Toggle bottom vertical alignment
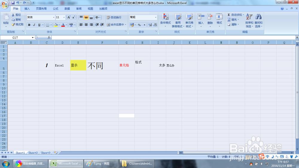The width and height of the screenshot is (299, 168). 91,17
